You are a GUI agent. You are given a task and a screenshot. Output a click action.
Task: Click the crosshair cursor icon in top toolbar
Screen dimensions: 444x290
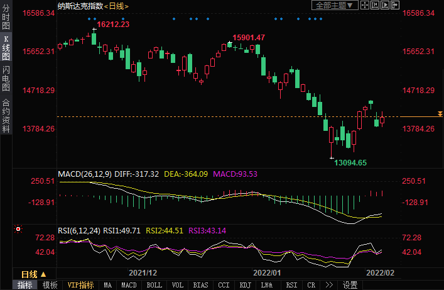365,5
